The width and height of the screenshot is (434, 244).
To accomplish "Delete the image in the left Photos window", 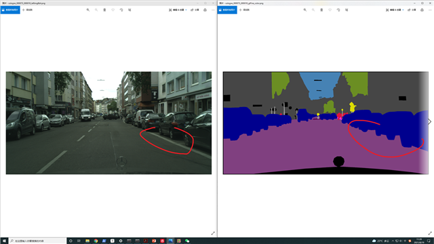I will click(x=104, y=10).
